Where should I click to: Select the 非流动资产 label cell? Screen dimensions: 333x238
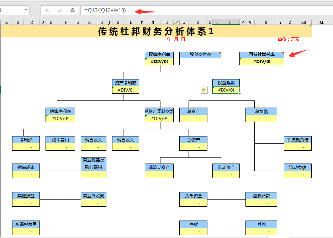(x=159, y=167)
